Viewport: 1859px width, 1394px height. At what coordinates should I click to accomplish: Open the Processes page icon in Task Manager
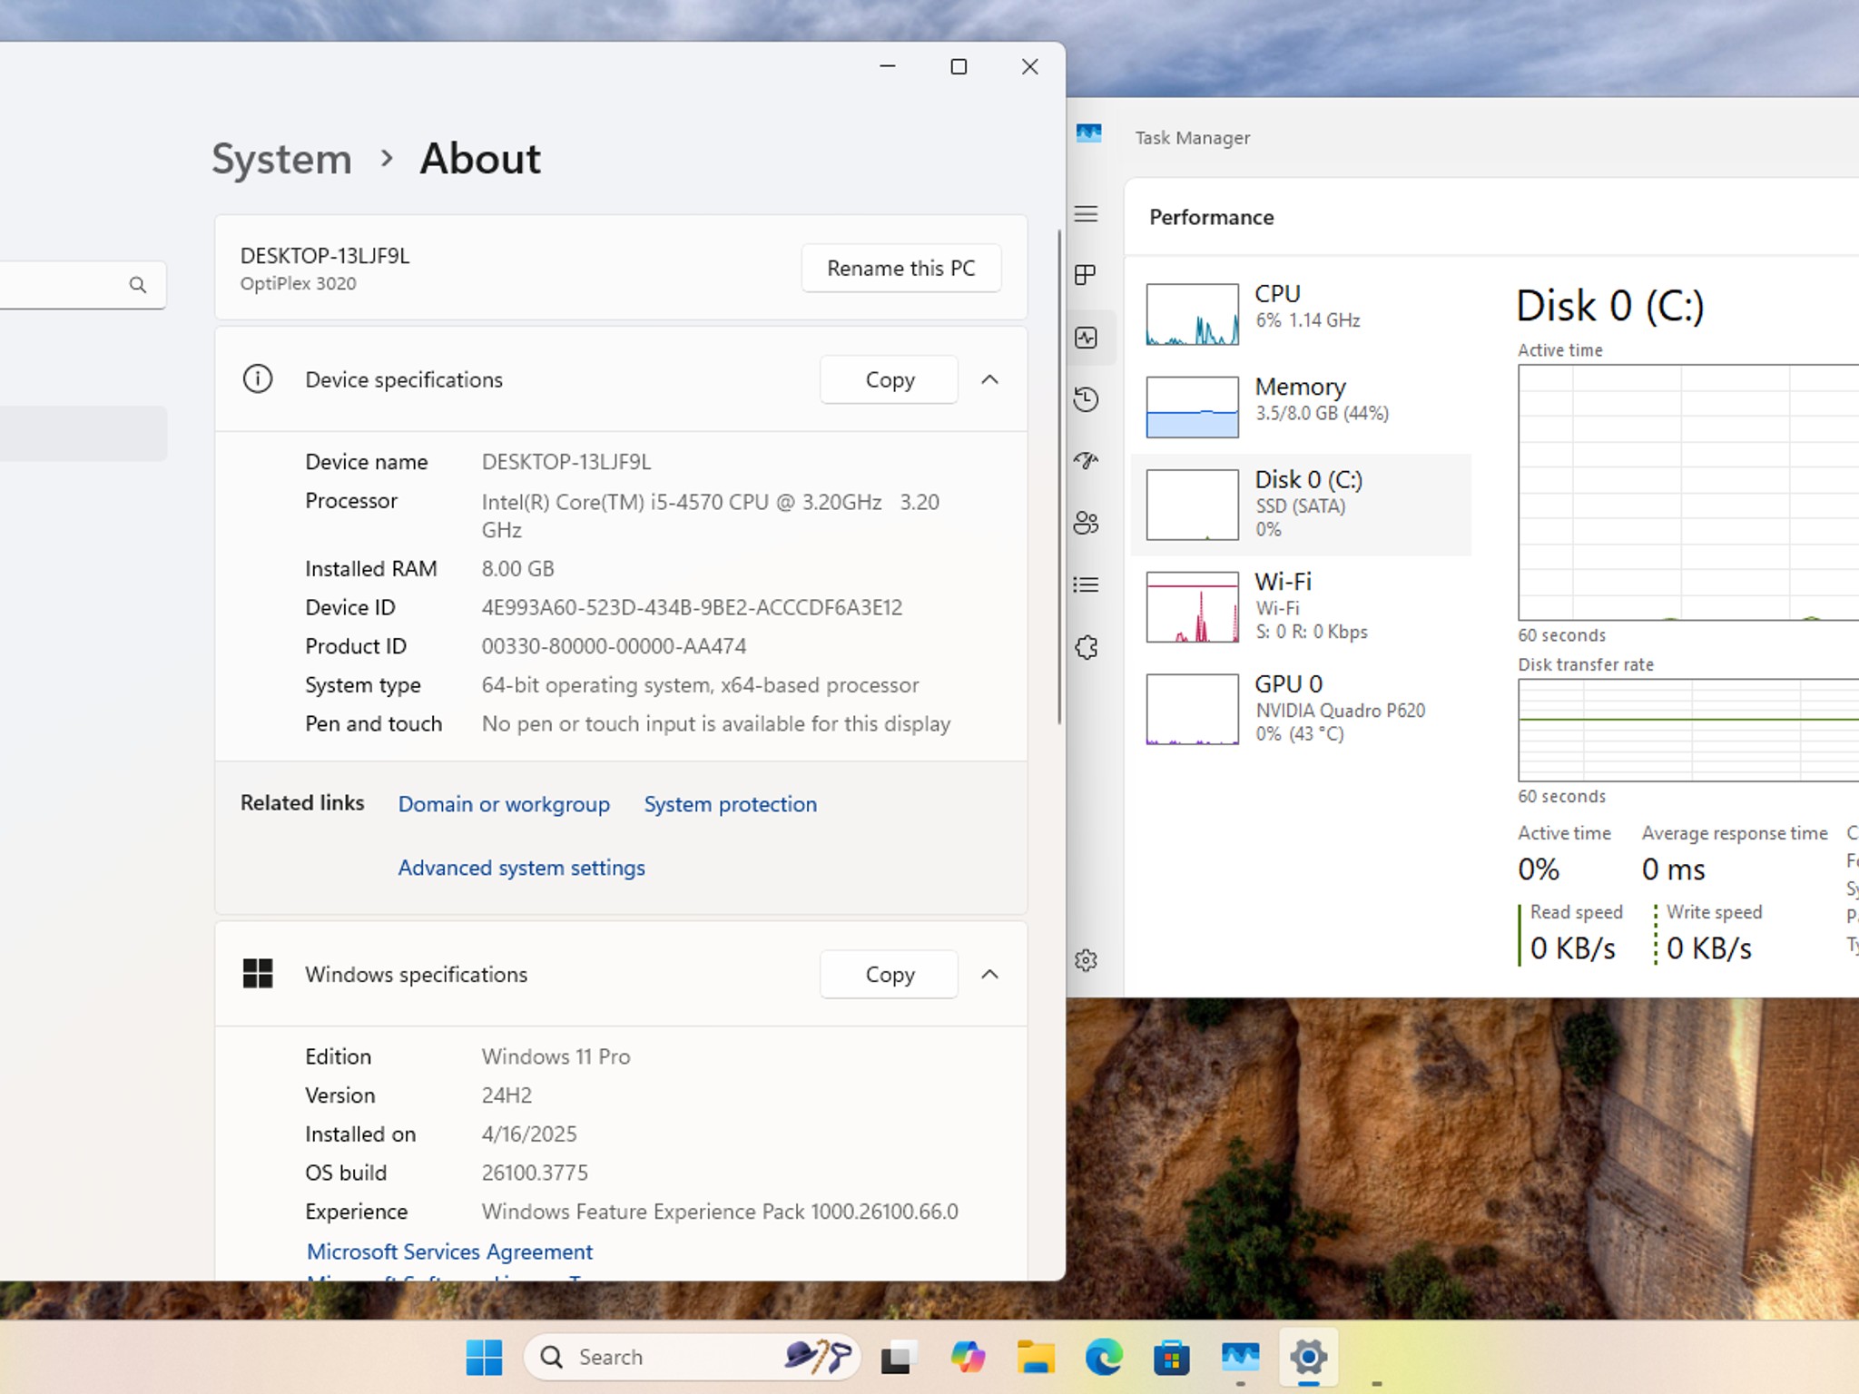[1086, 275]
